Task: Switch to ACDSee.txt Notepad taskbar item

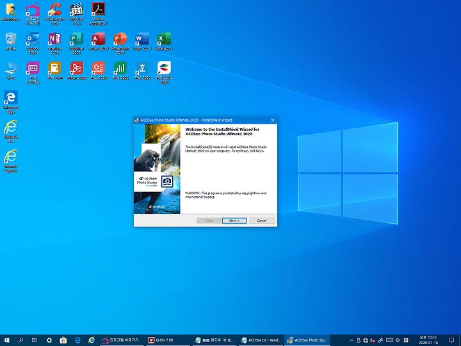Action: click(261, 340)
